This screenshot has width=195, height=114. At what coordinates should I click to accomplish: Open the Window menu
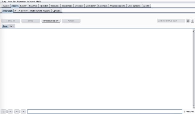[31, 2]
